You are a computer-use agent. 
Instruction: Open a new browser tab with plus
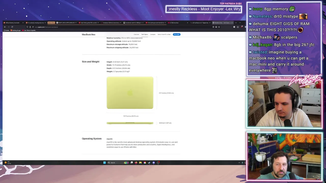coord(236,23)
